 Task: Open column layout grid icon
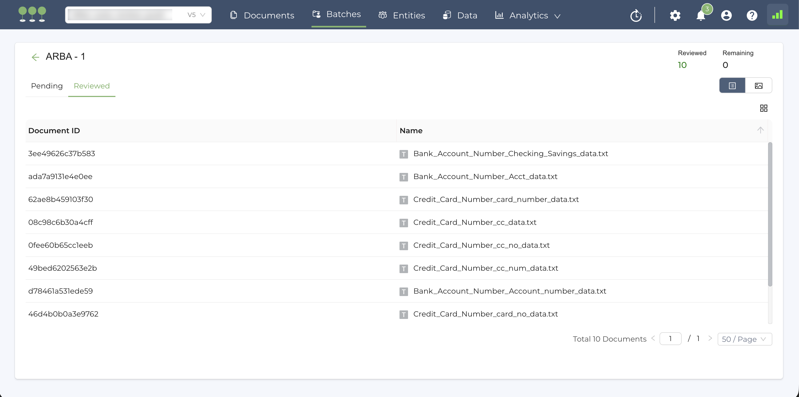coord(764,108)
